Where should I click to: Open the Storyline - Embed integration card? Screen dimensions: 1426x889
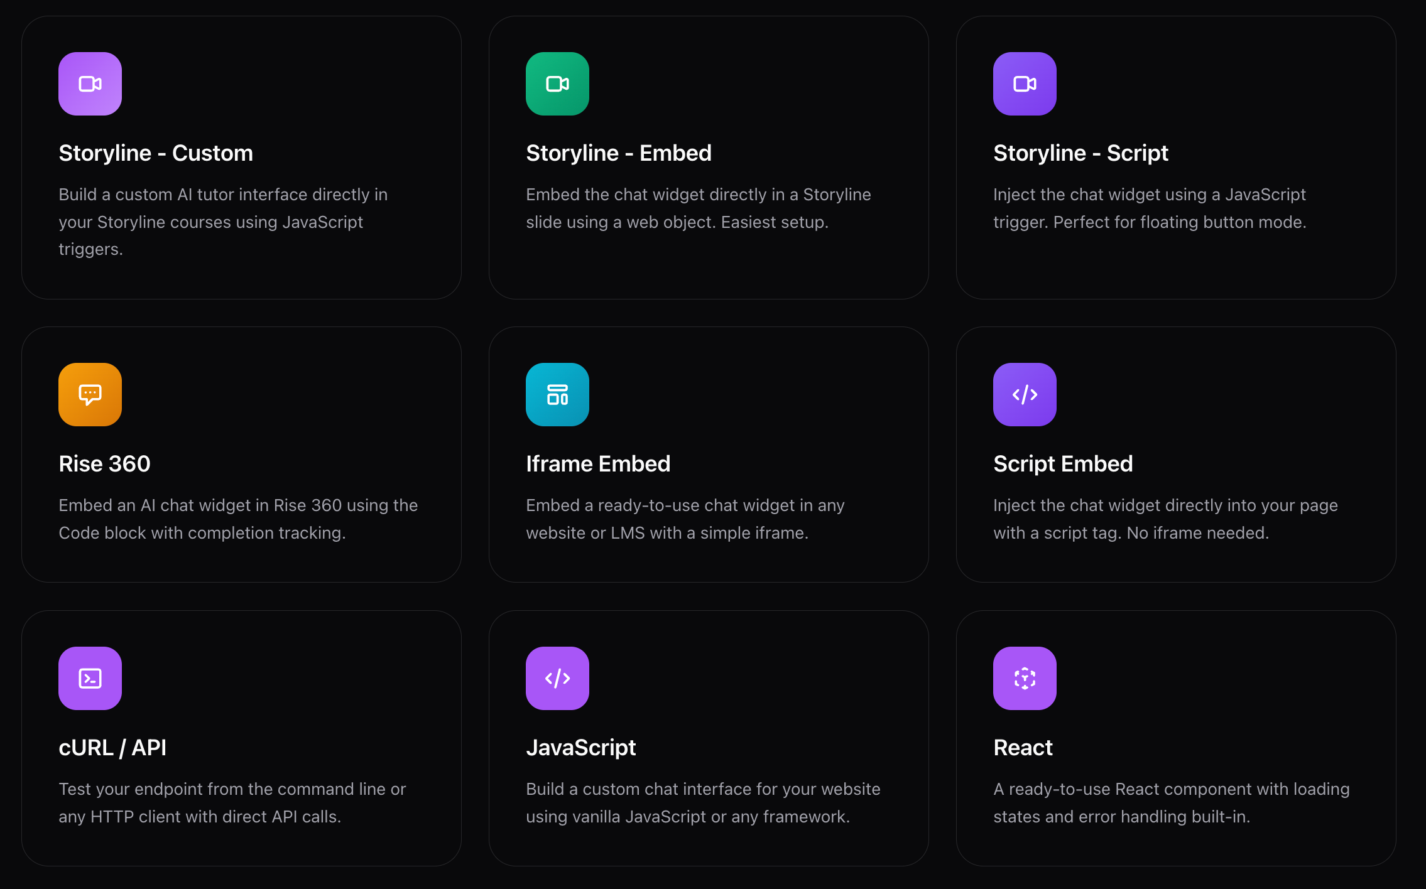tap(709, 157)
